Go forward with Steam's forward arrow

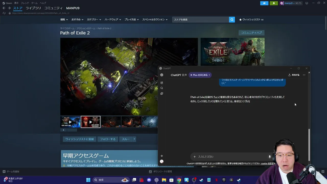(9, 8)
